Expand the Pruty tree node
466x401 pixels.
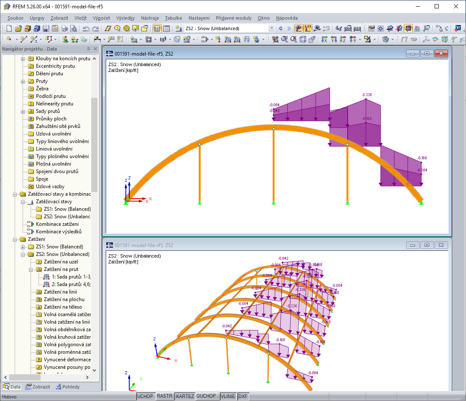coord(23,82)
